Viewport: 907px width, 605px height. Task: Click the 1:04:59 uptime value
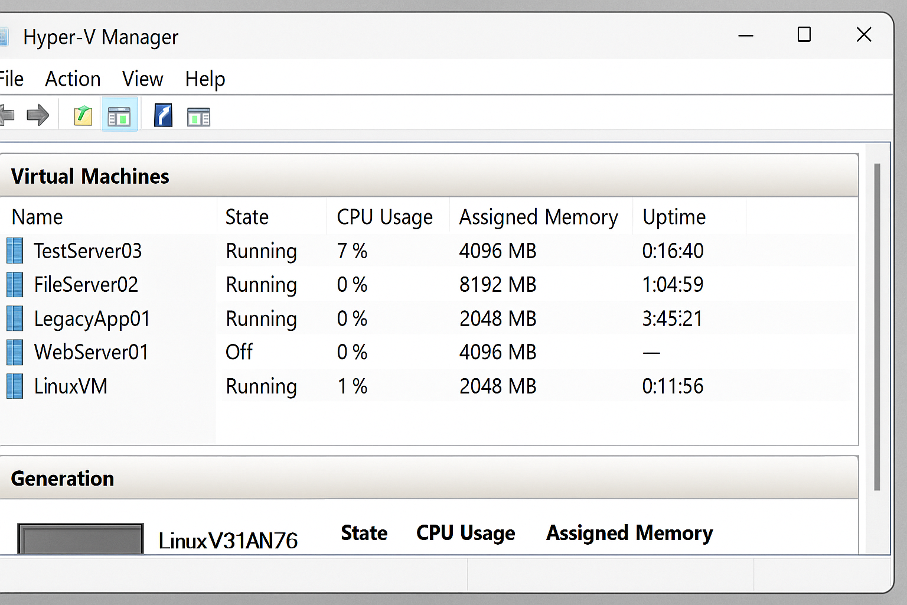[x=673, y=285]
